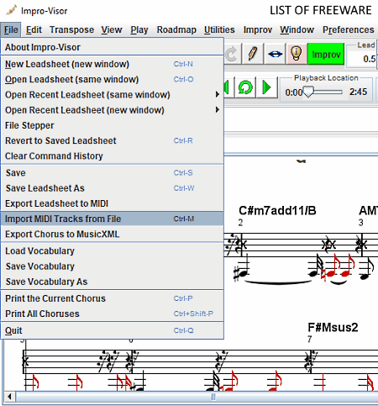378x406 pixels.
Task: Open the Roadmap menu
Action: coord(176,29)
